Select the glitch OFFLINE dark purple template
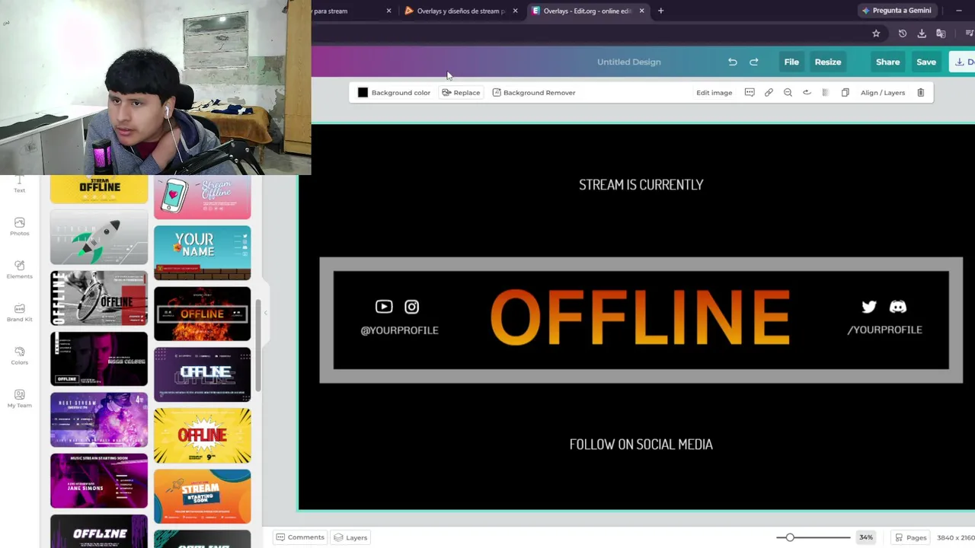Viewport: 975px width, 548px height. coord(202,374)
